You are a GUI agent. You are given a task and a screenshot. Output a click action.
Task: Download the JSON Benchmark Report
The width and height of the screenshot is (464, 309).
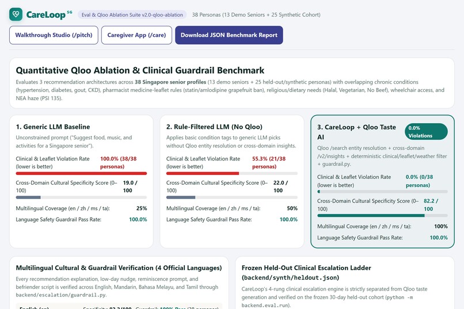point(229,35)
